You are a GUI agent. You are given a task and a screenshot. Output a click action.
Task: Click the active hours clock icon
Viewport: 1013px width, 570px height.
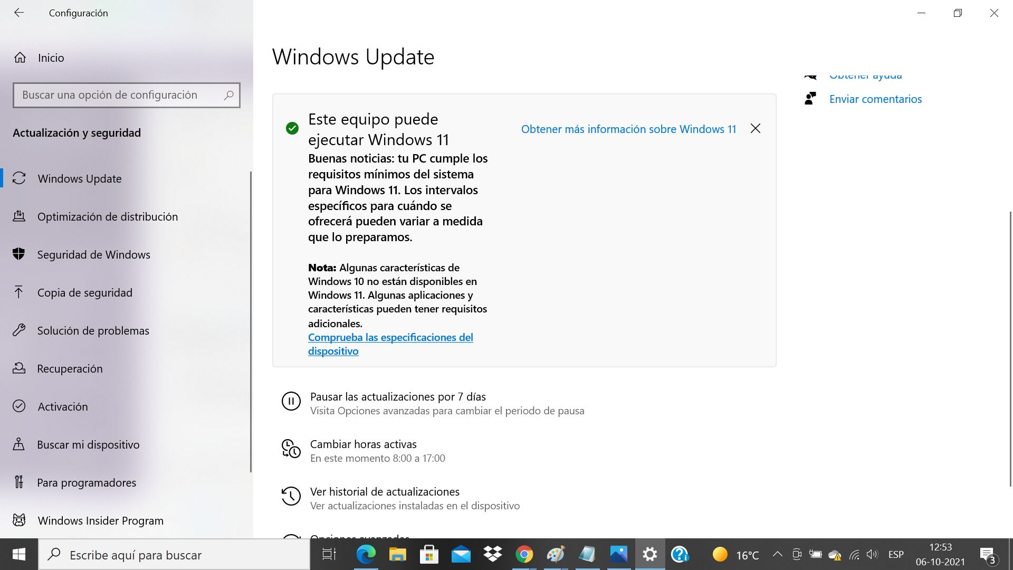pos(291,449)
